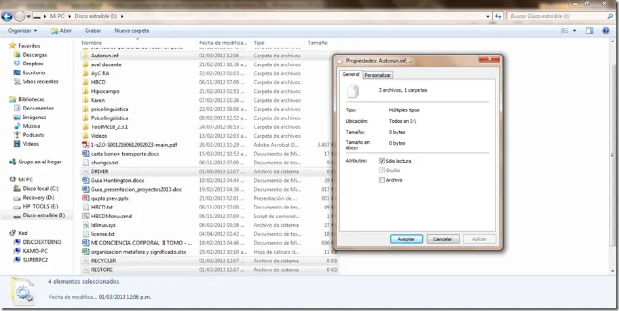Toggle the preview pane icon
Viewport: 619px width, 311px height.
(x=589, y=31)
